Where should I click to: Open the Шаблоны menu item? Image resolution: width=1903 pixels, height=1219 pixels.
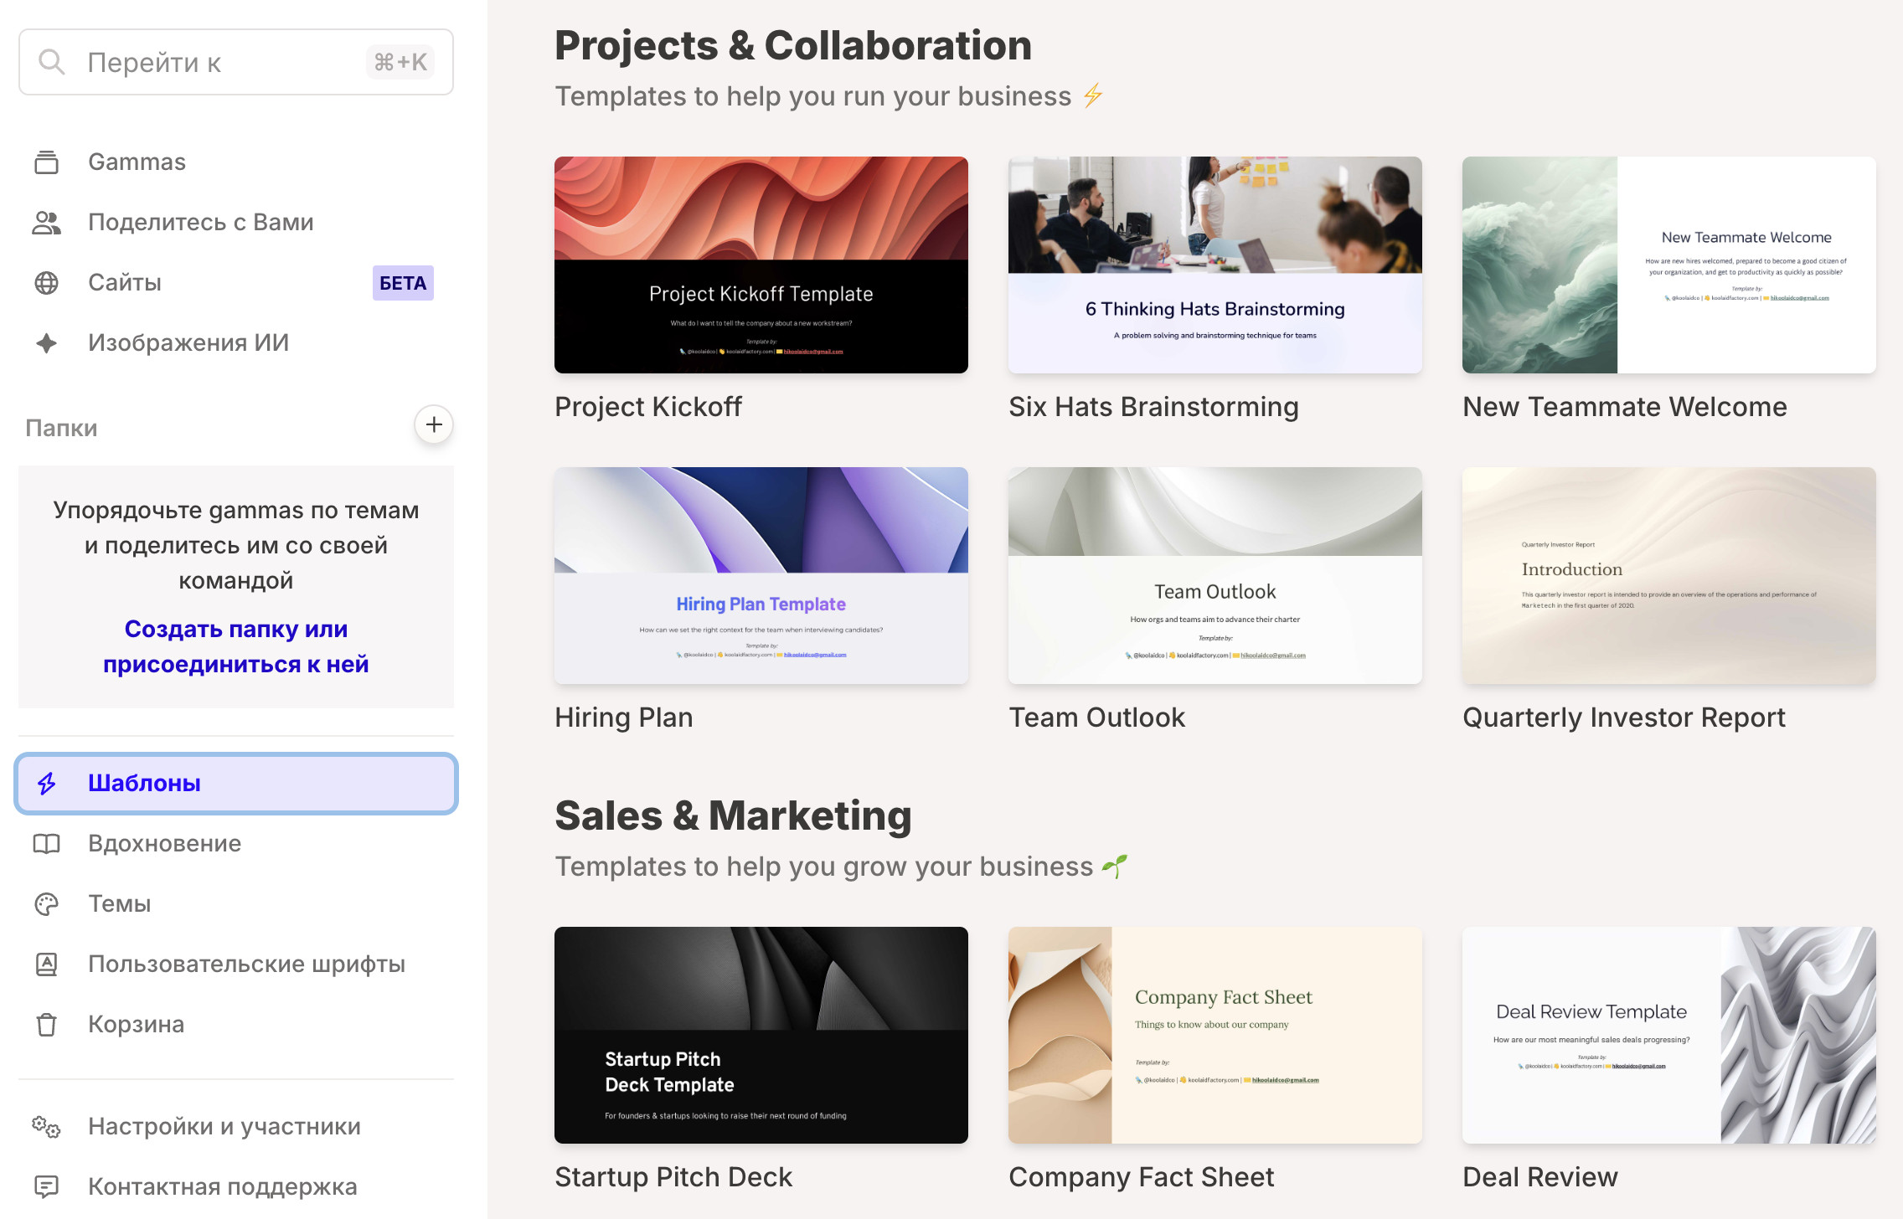tap(236, 784)
